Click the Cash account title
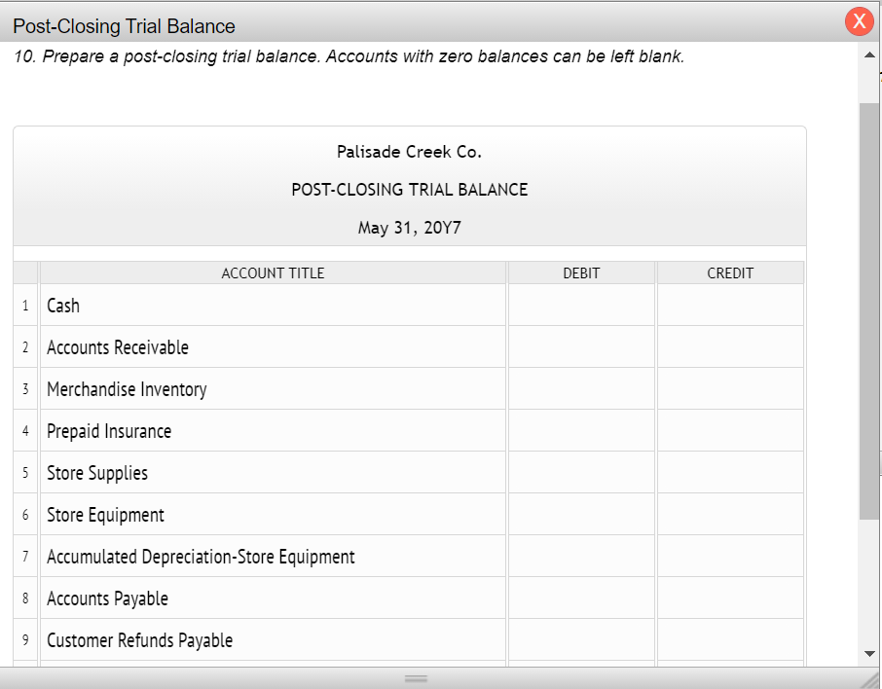882x689 pixels. pos(63,306)
